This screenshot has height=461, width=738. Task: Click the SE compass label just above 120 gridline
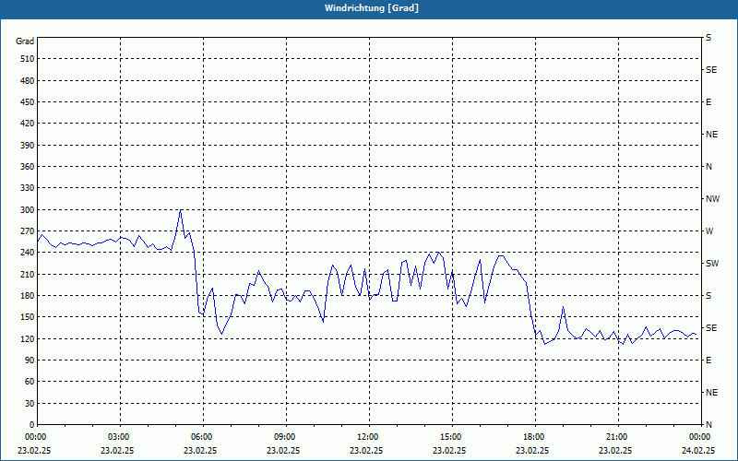[711, 328]
